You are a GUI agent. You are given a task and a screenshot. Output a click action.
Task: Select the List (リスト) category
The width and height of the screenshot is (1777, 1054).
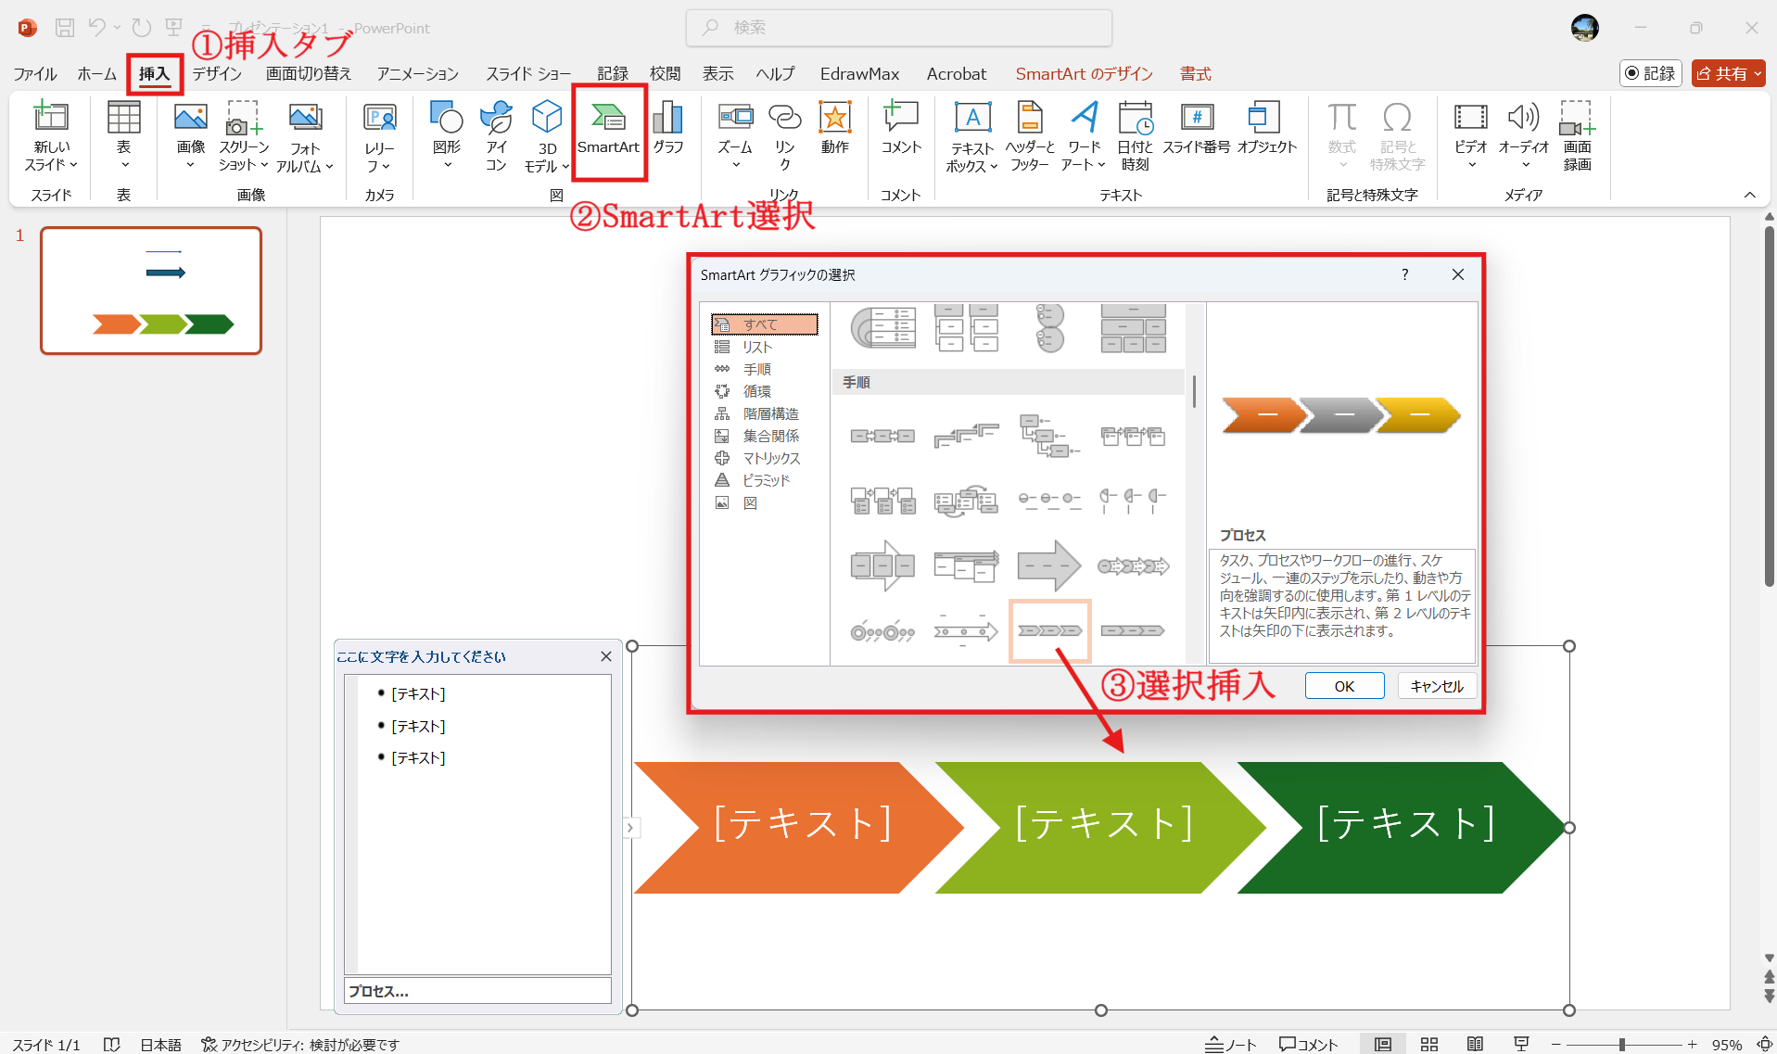pos(756,347)
